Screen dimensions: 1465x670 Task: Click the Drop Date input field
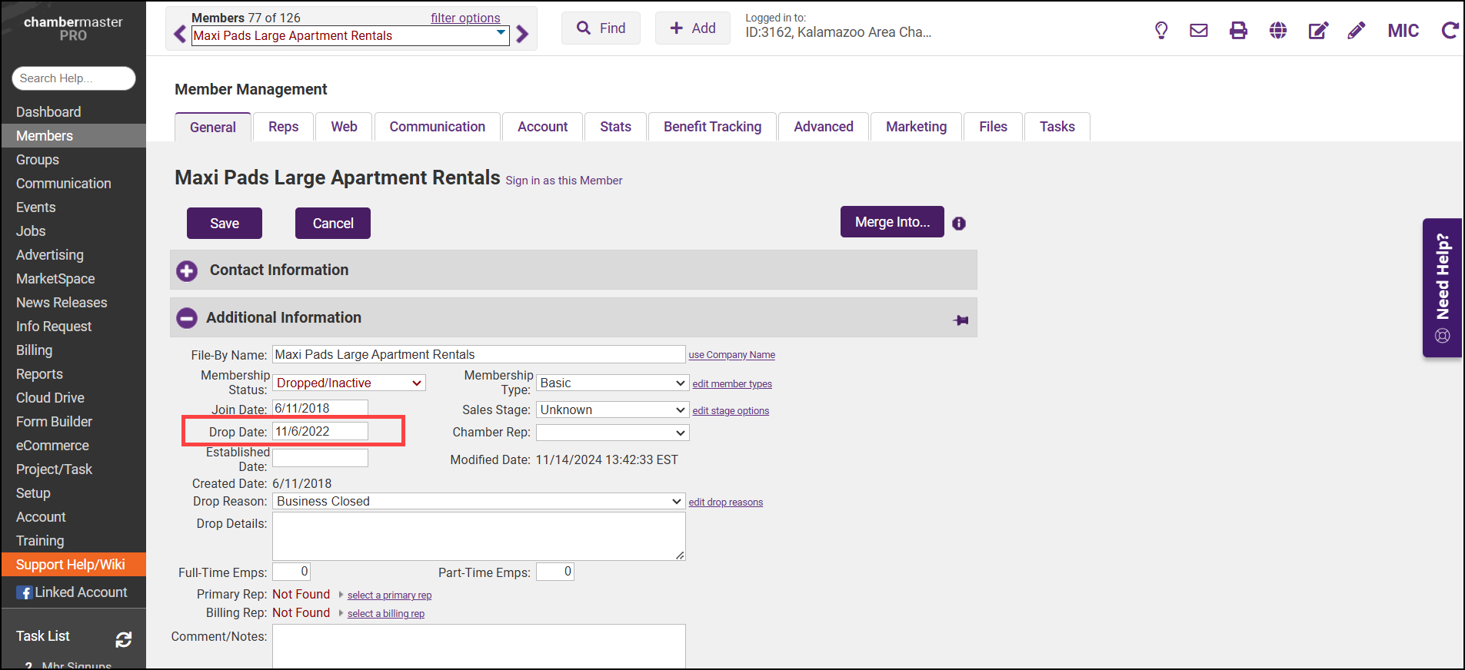pos(320,432)
